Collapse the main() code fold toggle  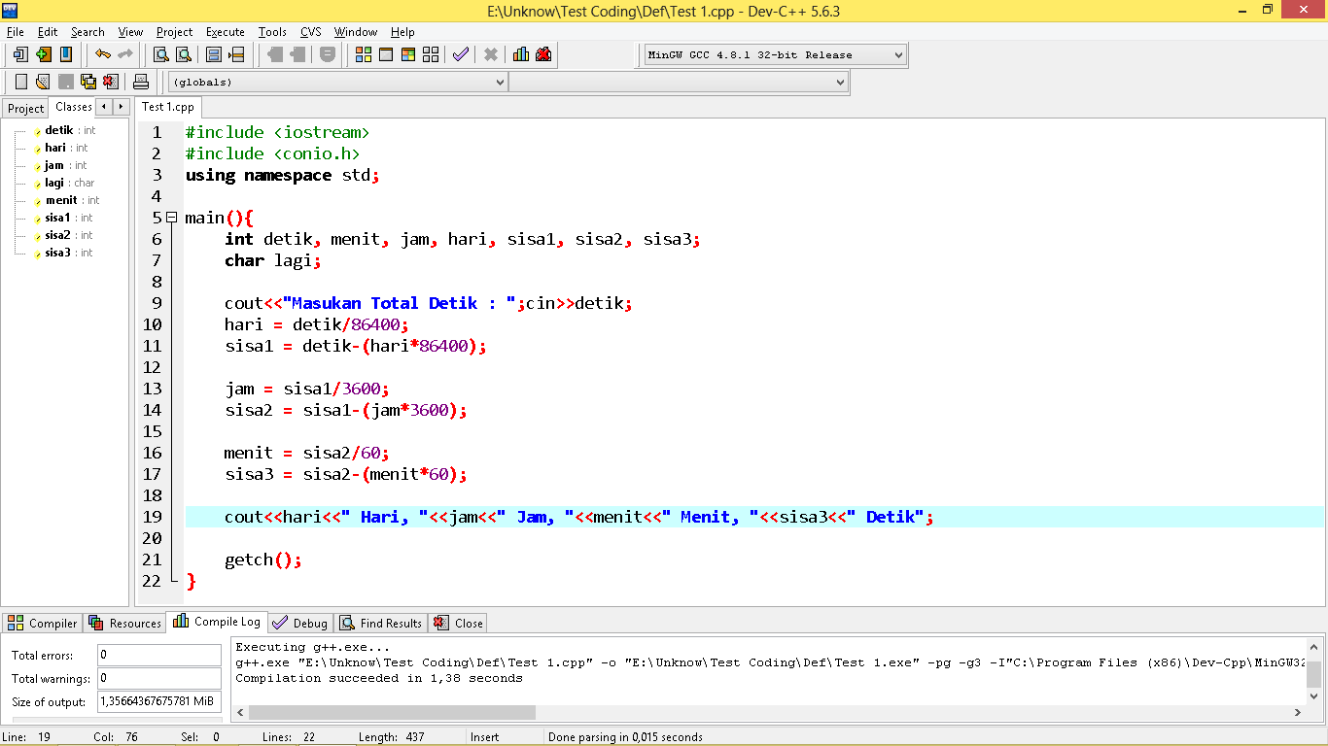click(171, 218)
